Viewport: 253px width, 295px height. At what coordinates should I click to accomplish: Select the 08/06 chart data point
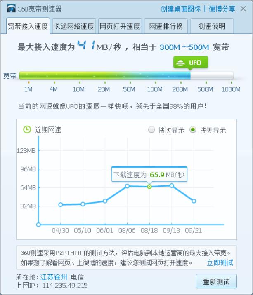coord(127,186)
